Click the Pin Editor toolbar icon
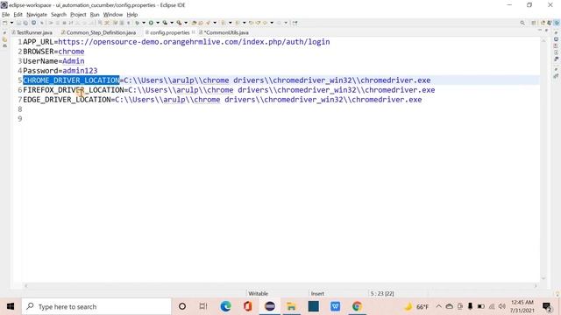Image resolution: width=561 pixels, height=315 pixels. coord(295,23)
